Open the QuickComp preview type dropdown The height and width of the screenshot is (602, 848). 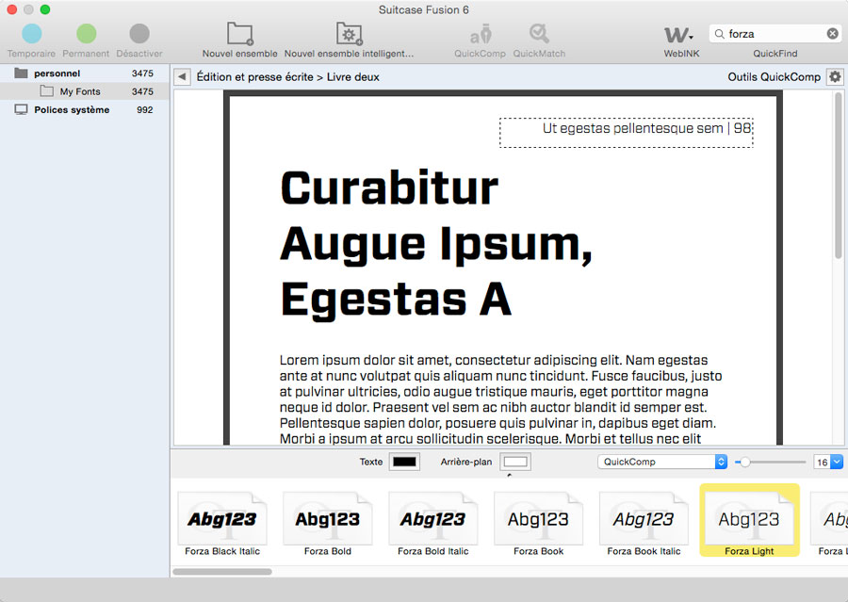point(662,462)
